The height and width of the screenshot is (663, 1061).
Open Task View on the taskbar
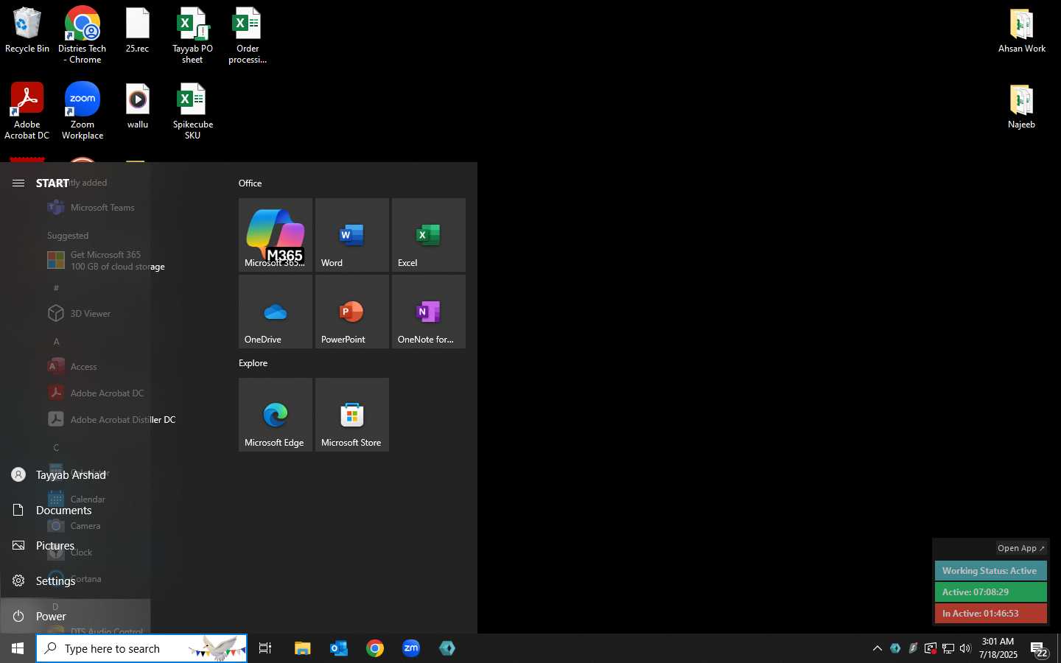[265, 648]
